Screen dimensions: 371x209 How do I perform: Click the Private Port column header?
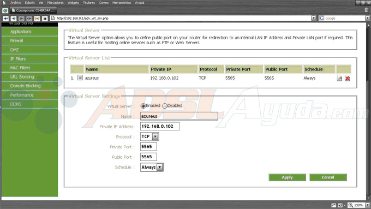pyautogui.click(x=244, y=69)
